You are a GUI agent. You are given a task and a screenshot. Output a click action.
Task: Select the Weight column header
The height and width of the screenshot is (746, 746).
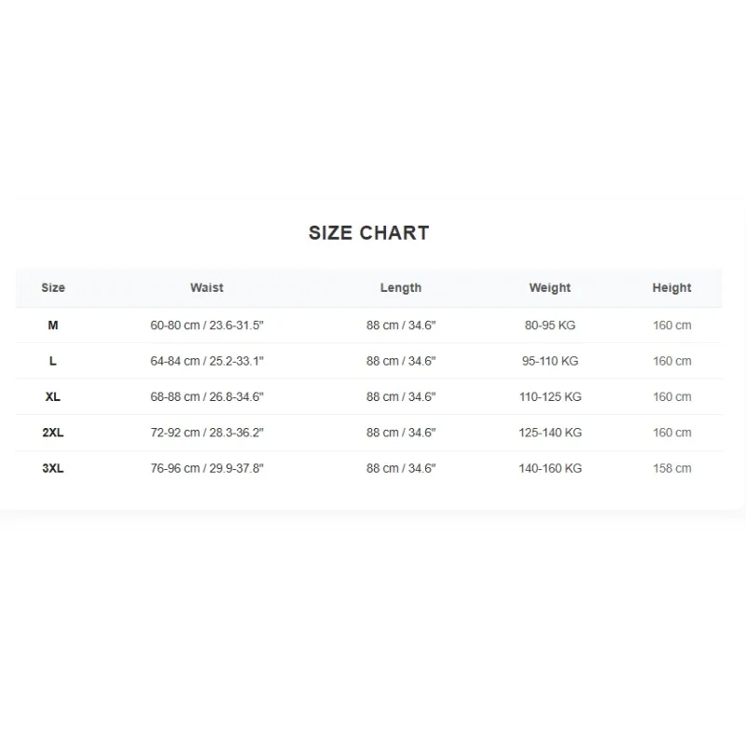pyautogui.click(x=549, y=288)
